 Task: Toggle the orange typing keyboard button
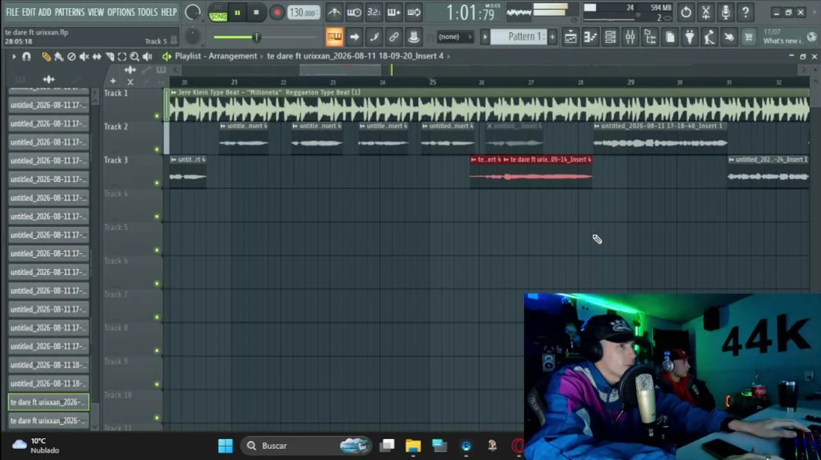coord(334,37)
